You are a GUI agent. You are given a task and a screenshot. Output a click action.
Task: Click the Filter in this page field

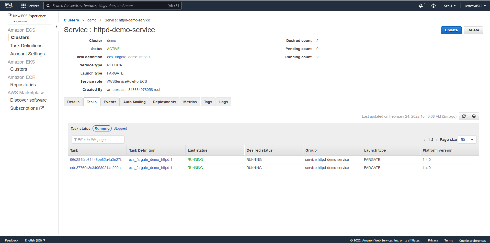click(x=98, y=140)
